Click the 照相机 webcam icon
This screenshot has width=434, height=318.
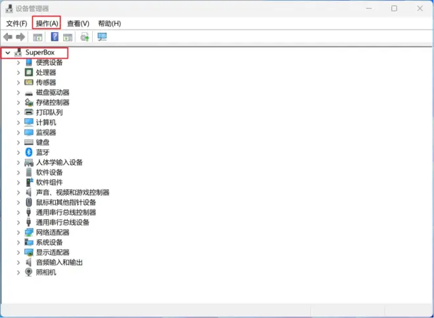pyautogui.click(x=28, y=272)
